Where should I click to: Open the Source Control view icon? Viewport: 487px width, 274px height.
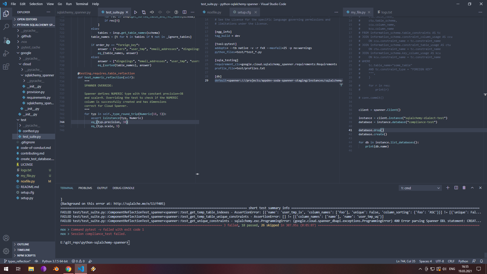click(6, 40)
